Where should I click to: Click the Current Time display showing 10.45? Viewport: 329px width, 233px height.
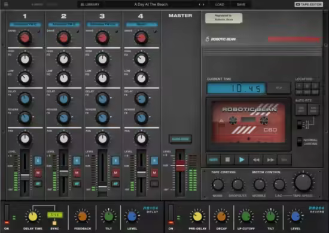(x=236, y=88)
